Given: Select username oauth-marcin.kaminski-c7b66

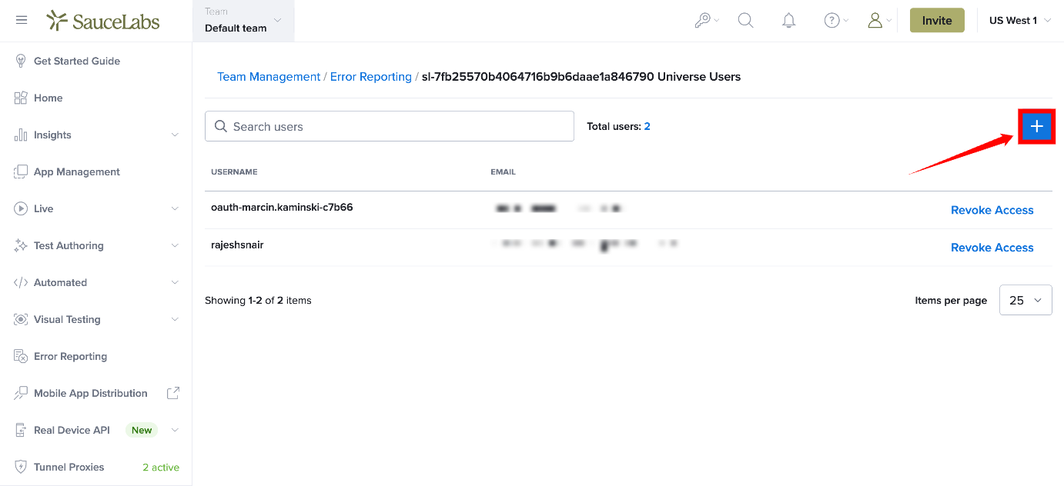Looking at the screenshot, I should pos(282,208).
